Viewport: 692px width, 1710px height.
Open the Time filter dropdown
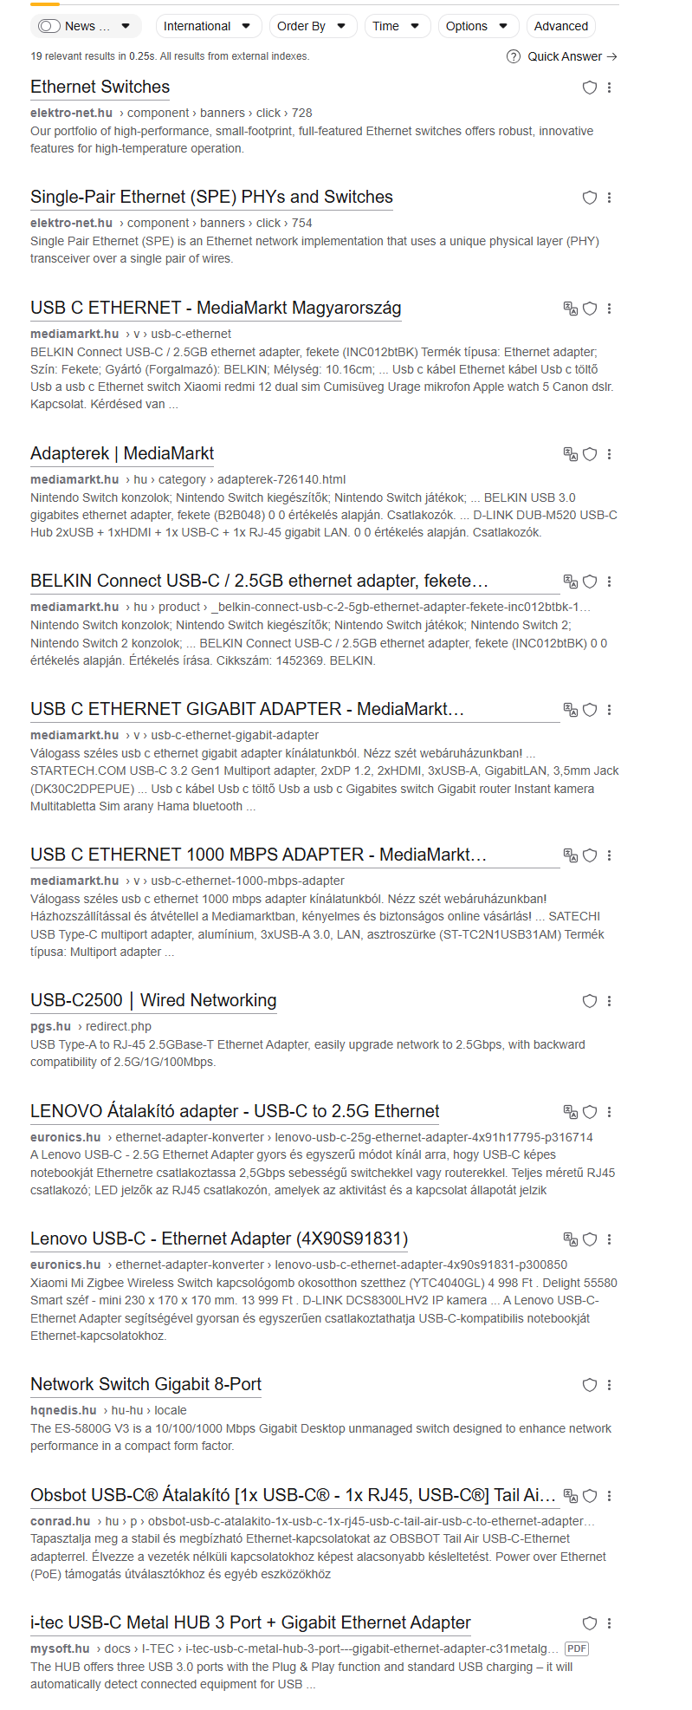(397, 26)
